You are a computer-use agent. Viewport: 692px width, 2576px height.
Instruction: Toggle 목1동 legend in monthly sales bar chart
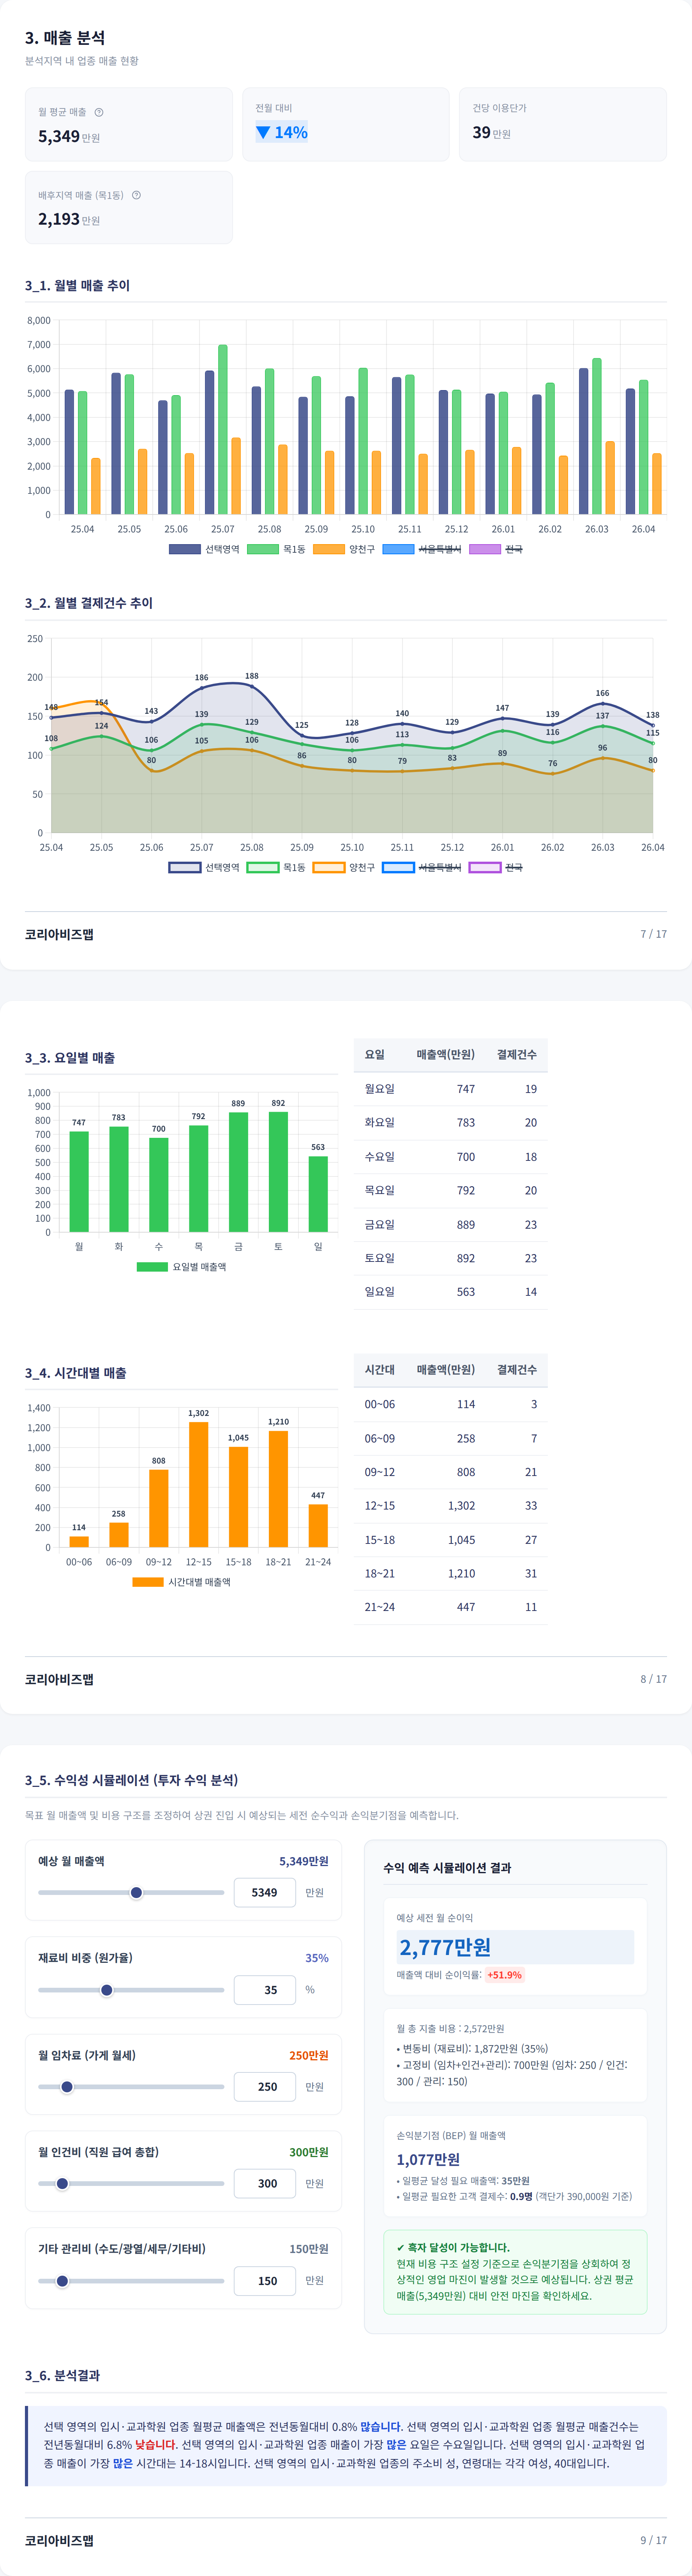[x=277, y=549]
